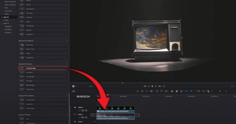The width and height of the screenshot is (236, 124).
Task: Collapse the Open FX category
Action: [2, 17]
